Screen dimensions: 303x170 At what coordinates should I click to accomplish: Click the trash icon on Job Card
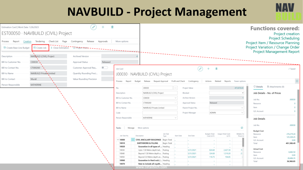pyautogui.click(x=216, y=68)
